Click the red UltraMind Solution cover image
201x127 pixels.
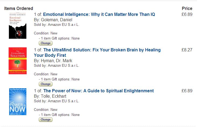tap(17, 61)
